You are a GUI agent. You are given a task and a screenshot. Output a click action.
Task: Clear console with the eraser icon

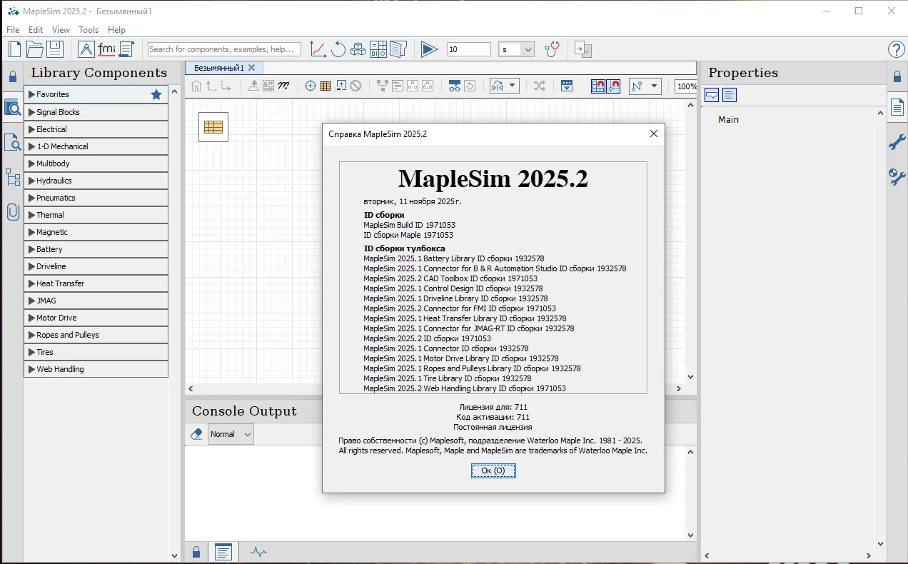(x=196, y=434)
